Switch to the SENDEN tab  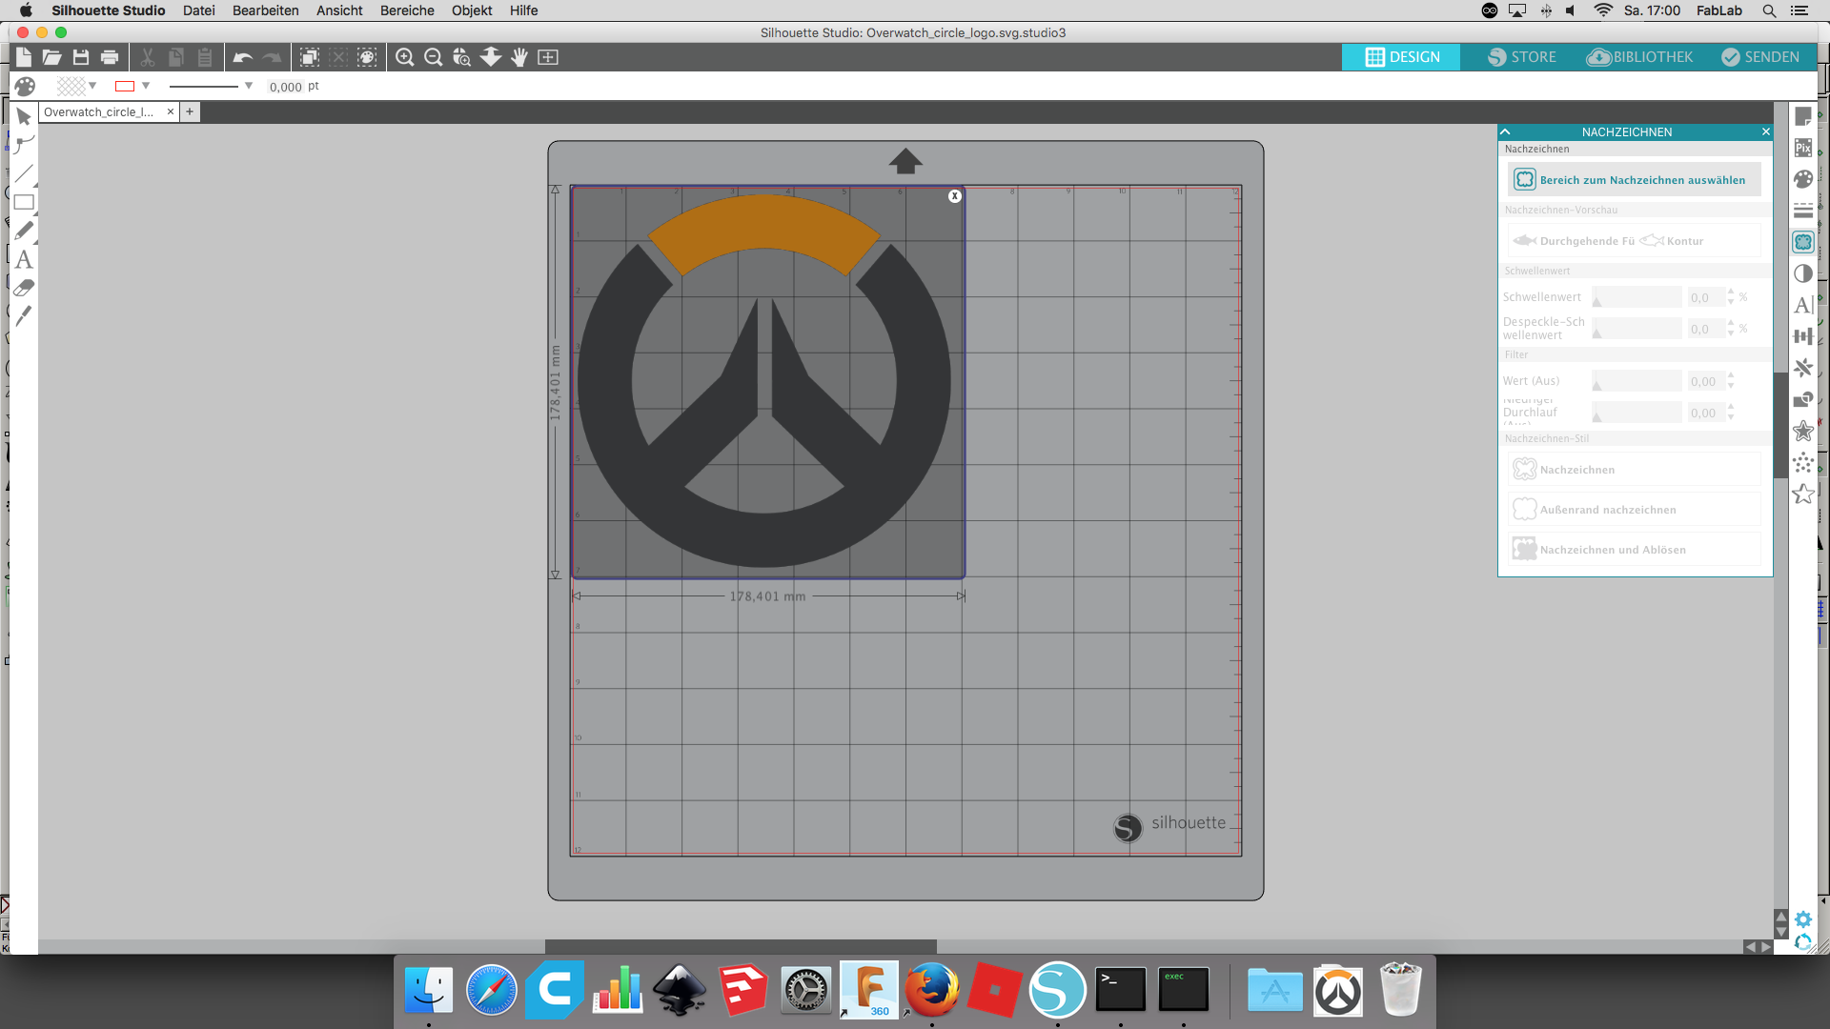pyautogui.click(x=1760, y=57)
